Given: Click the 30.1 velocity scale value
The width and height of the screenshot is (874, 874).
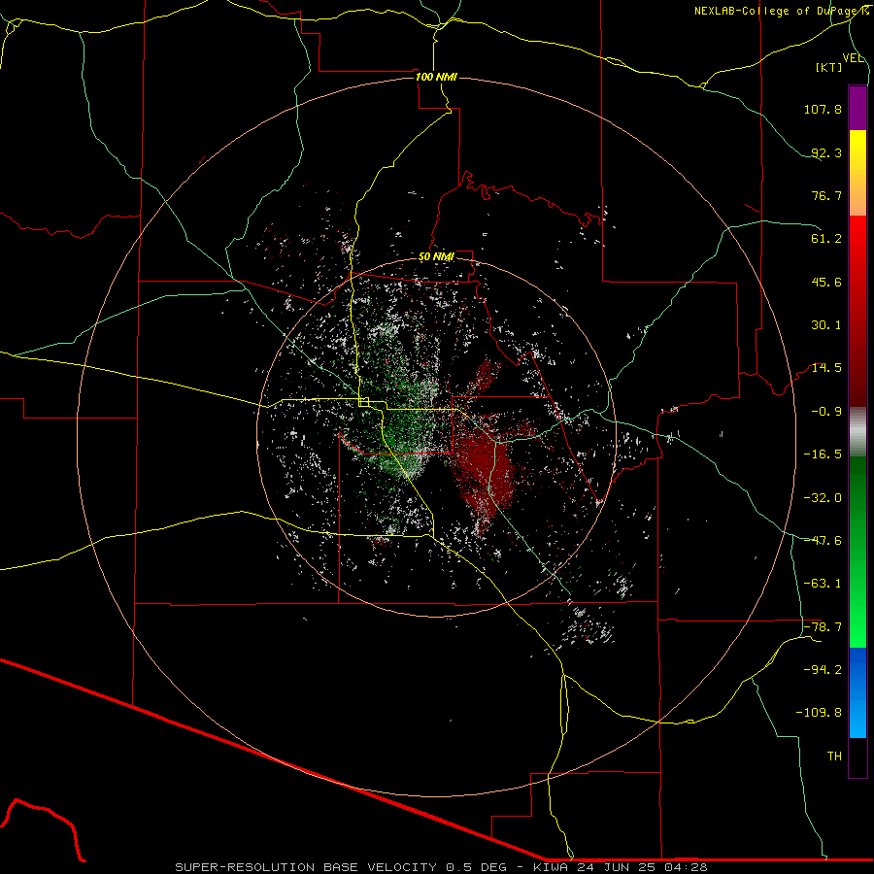Looking at the screenshot, I should click(x=826, y=325).
